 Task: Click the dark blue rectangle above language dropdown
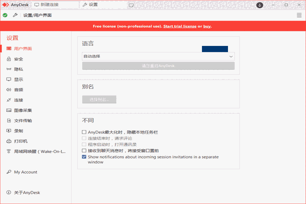(215, 49)
